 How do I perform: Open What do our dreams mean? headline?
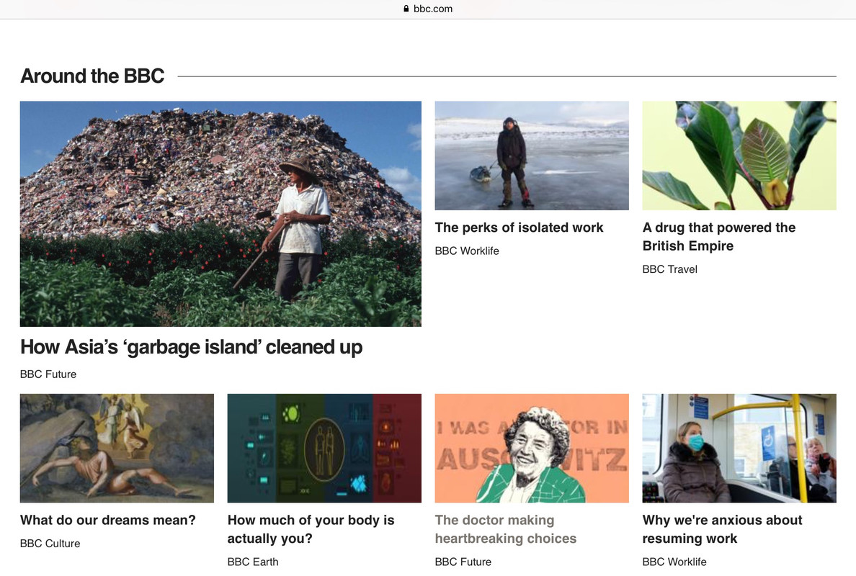coord(107,520)
